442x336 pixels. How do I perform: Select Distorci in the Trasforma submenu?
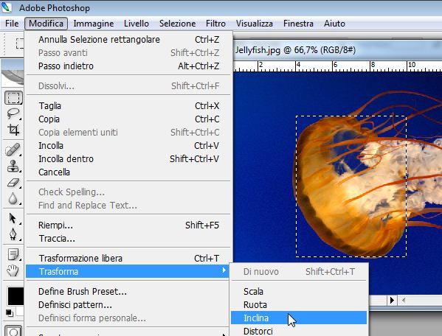(x=299, y=331)
